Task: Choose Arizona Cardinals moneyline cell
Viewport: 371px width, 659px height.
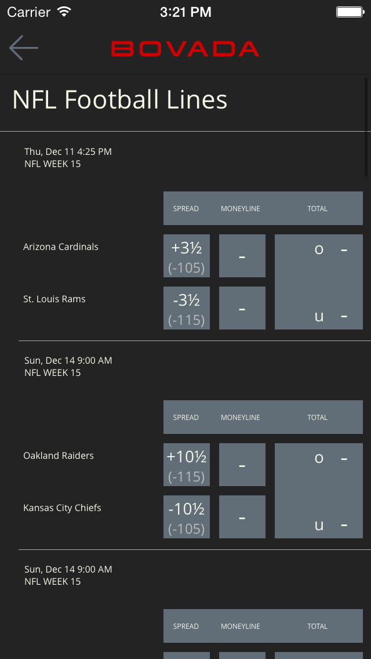Action: 242,256
